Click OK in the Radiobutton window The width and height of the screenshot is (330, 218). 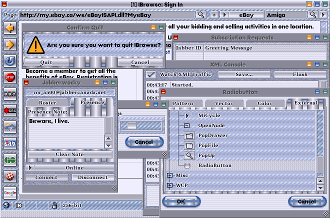pos(181,201)
